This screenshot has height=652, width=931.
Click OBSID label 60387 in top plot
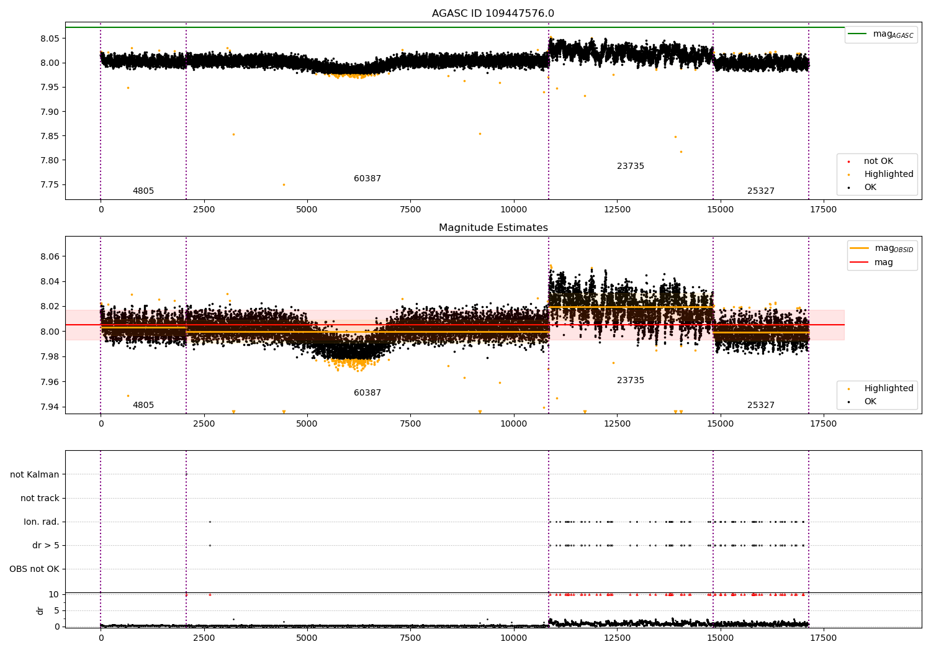point(367,179)
